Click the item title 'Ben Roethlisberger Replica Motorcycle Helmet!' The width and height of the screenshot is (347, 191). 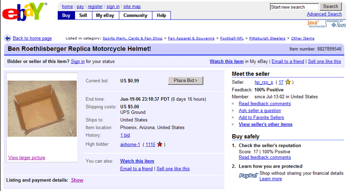pyautogui.click(x=79, y=49)
